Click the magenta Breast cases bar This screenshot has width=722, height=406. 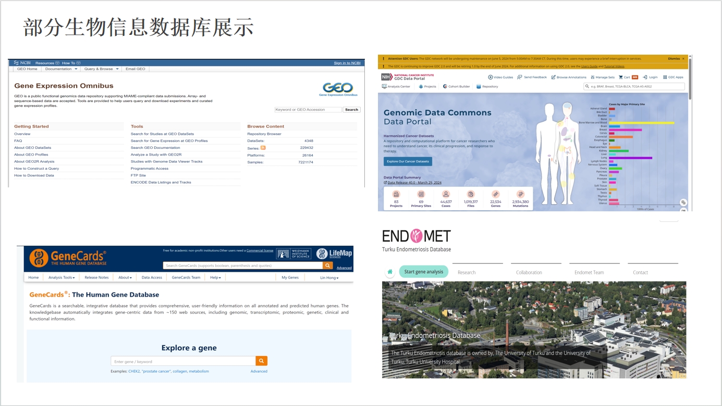pos(626,130)
